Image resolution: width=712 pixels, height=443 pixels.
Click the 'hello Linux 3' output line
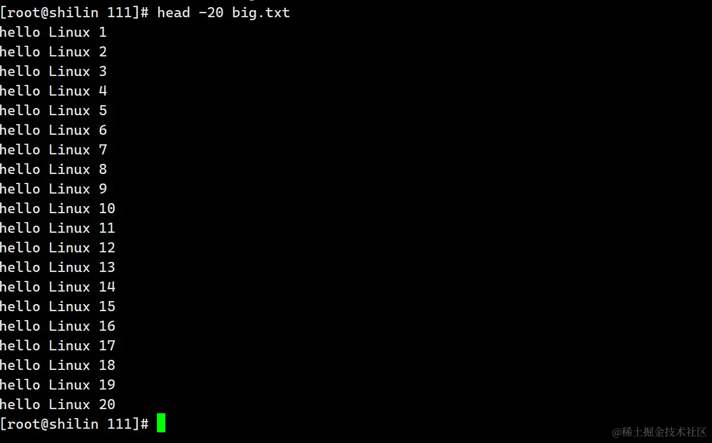[53, 71]
